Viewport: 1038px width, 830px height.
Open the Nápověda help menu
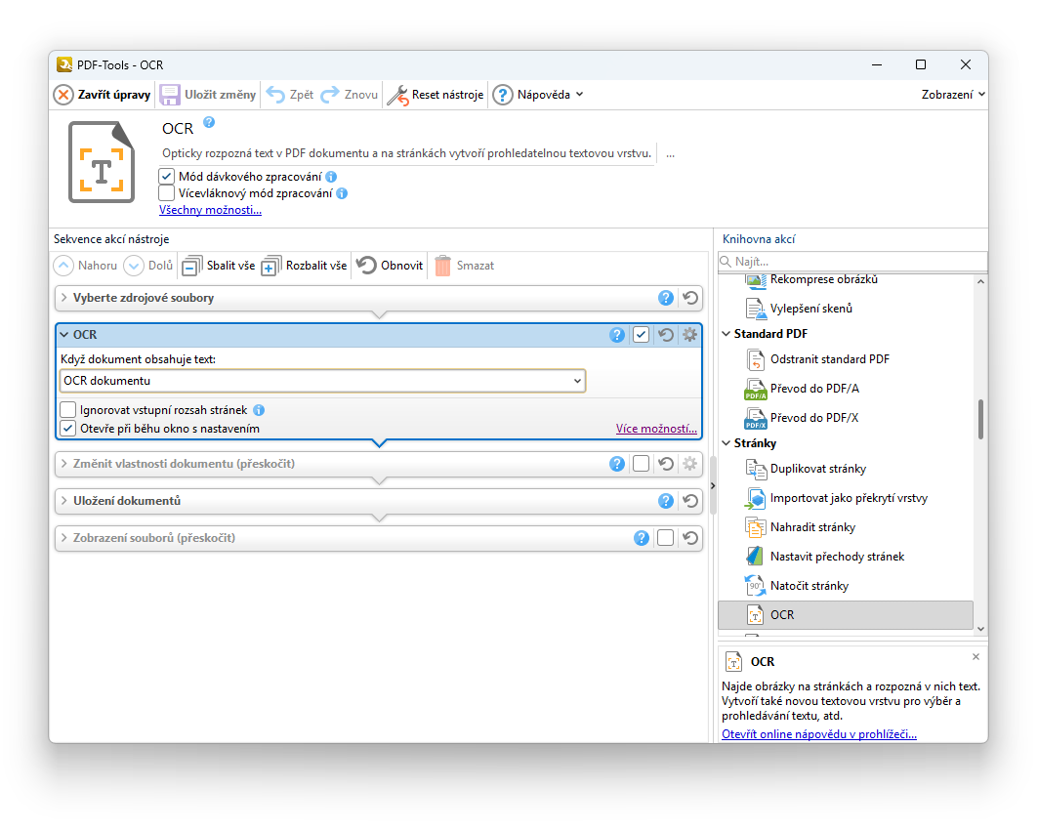[538, 95]
